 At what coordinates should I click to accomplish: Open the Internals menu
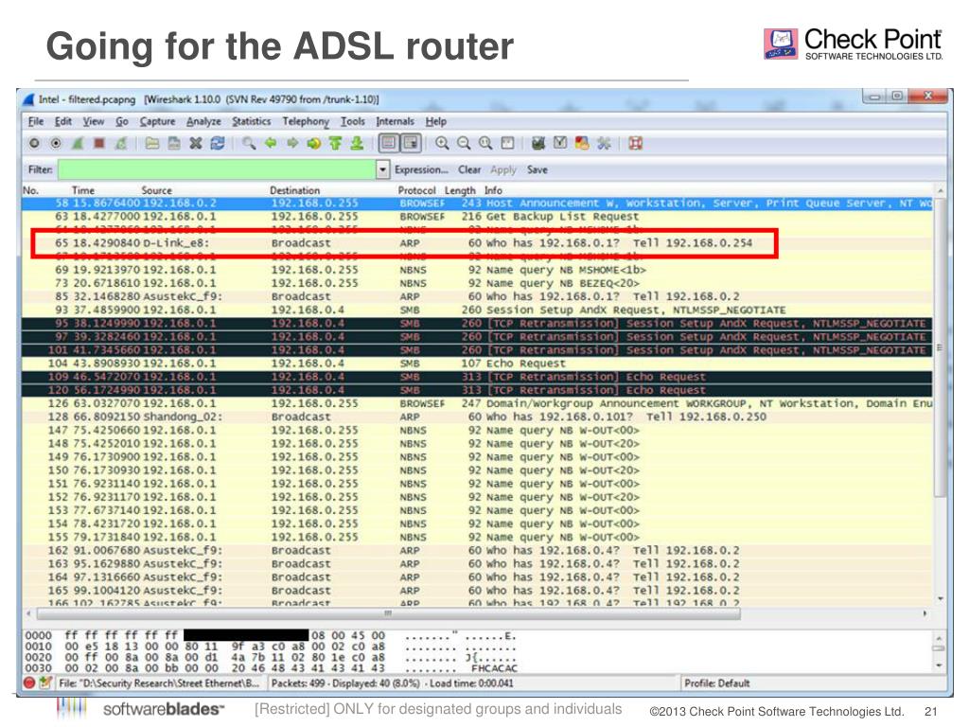coord(395,121)
